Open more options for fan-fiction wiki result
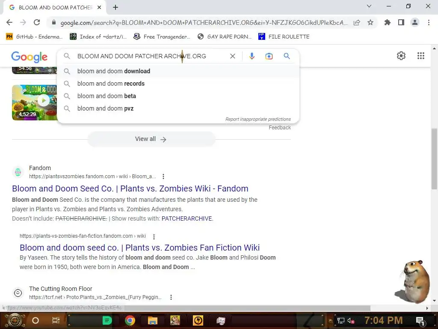438x329 pixels. (x=154, y=236)
